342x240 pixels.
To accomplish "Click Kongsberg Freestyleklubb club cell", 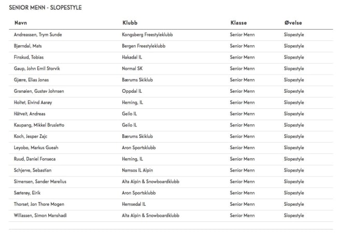I will (x=148, y=35).
